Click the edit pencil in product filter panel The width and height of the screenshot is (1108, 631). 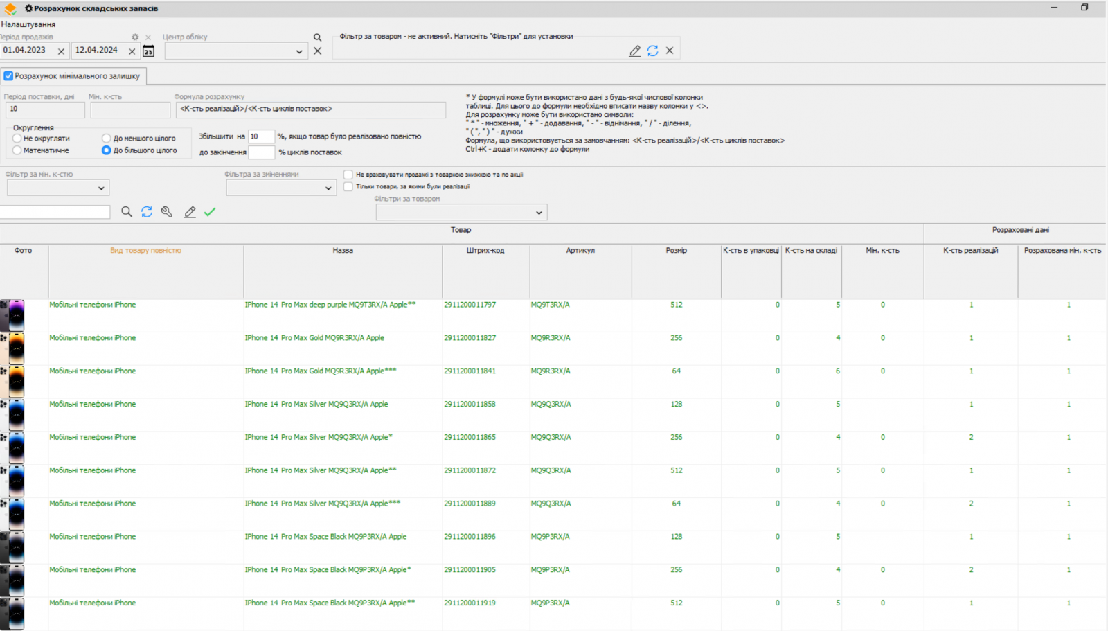click(634, 51)
